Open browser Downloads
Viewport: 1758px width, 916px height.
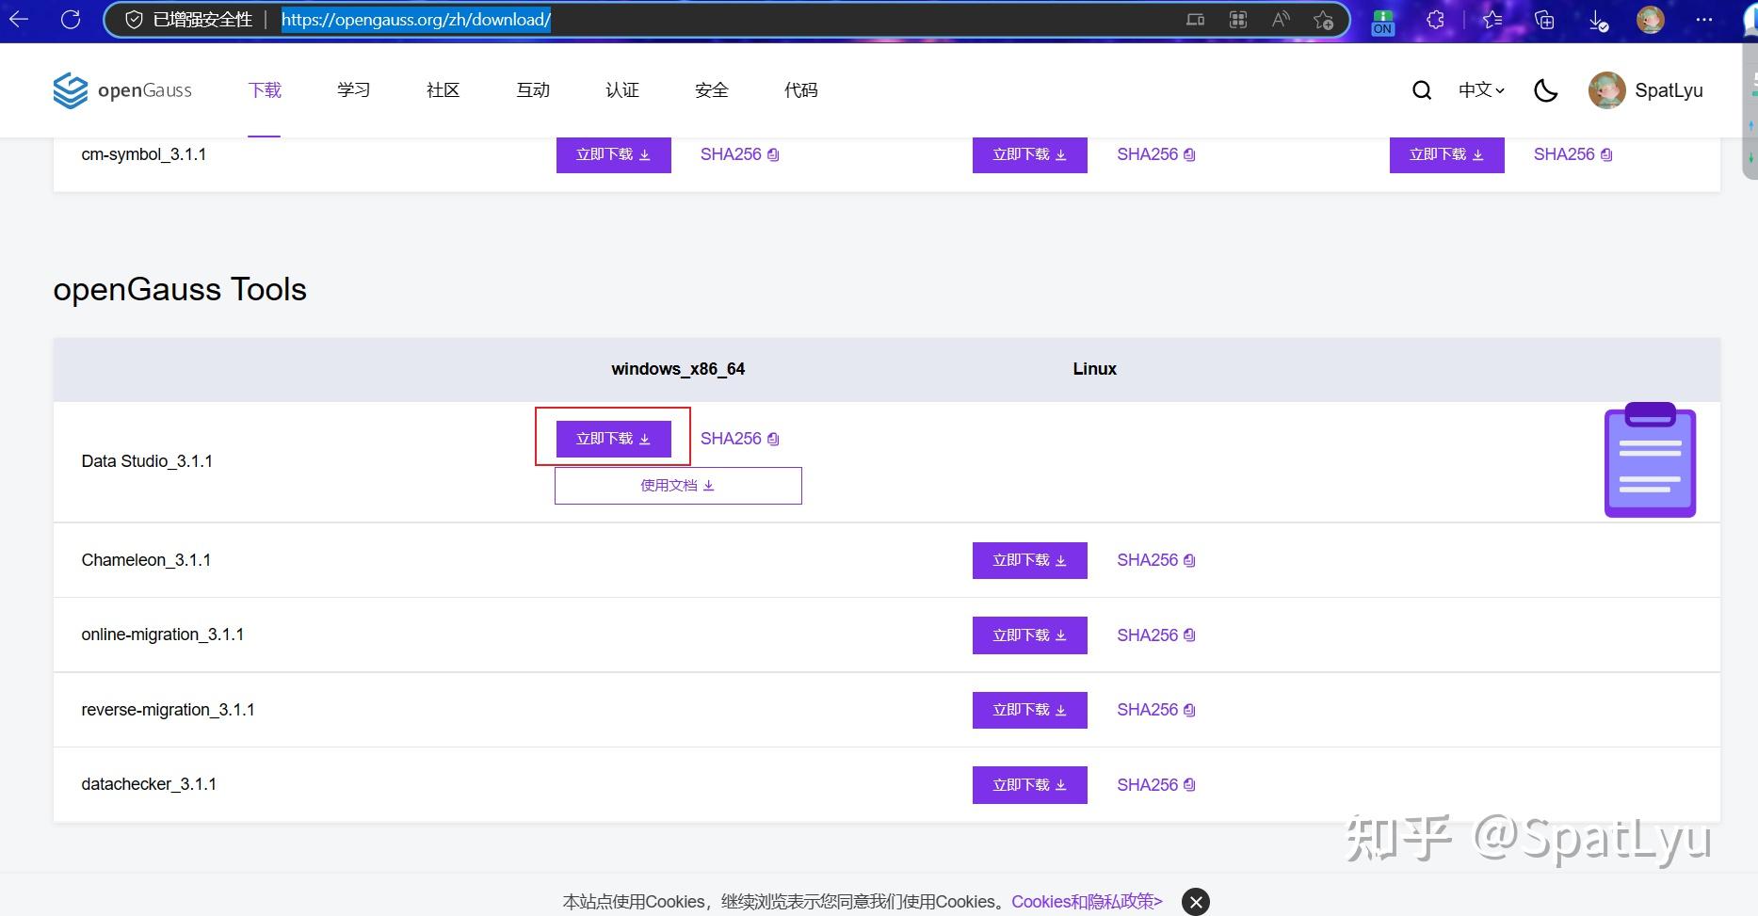(x=1597, y=19)
